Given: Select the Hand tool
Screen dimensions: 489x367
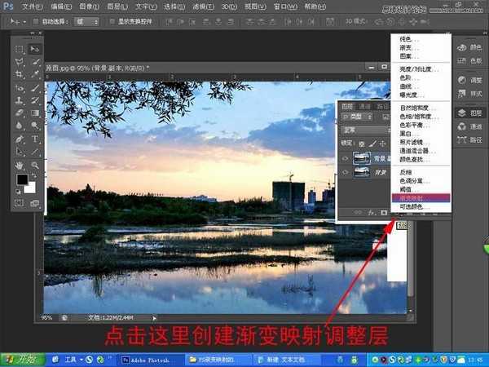Looking at the screenshot, I should tap(20, 164).
